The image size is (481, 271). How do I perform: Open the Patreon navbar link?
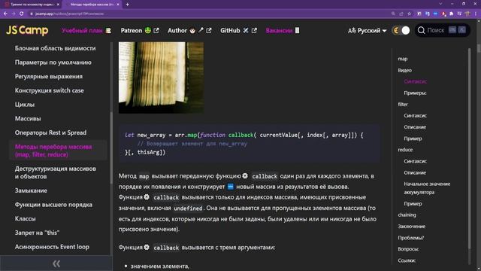pyautogui.click(x=140, y=30)
